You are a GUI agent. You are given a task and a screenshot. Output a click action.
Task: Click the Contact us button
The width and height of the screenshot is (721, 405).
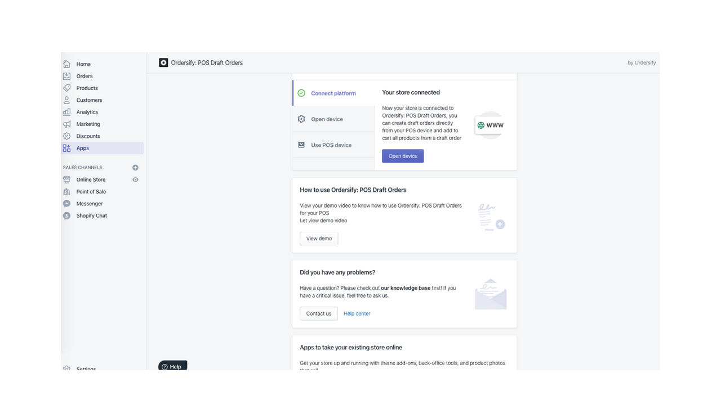(x=319, y=313)
